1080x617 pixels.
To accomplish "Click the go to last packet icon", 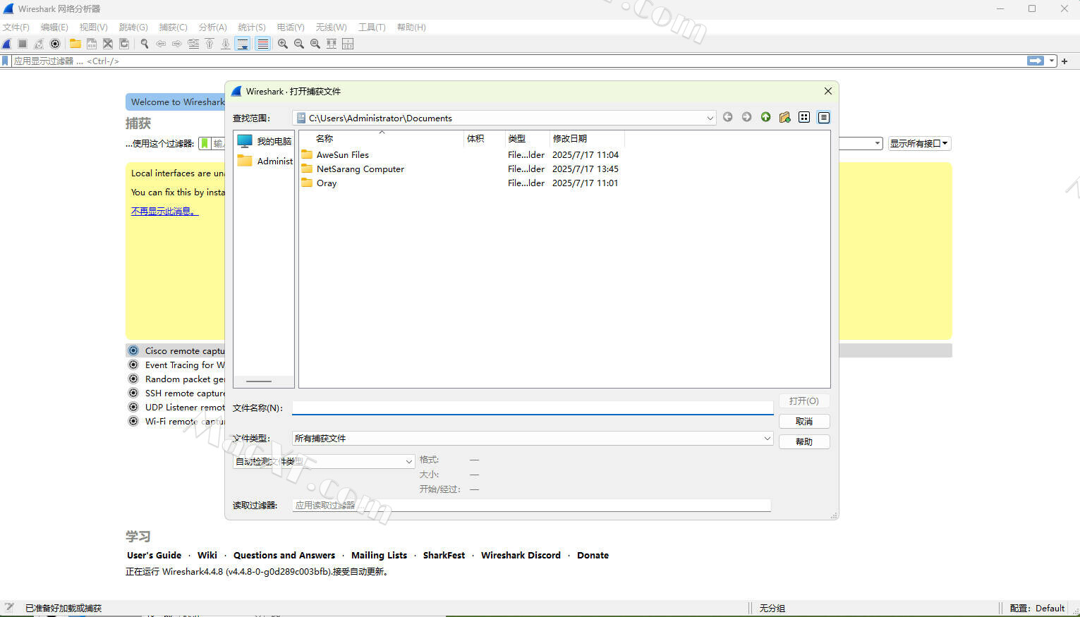I will tap(226, 44).
